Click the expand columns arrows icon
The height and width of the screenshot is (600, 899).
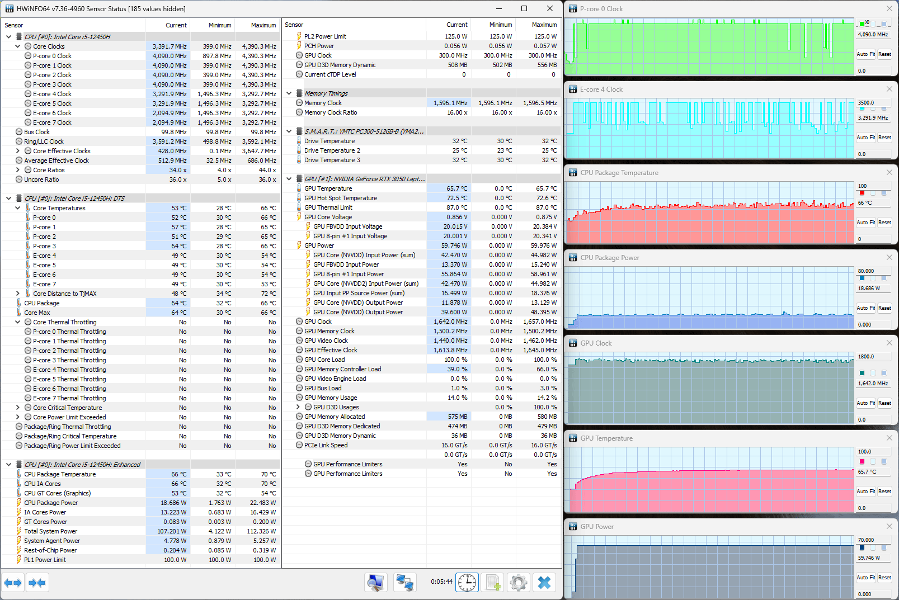(13, 583)
